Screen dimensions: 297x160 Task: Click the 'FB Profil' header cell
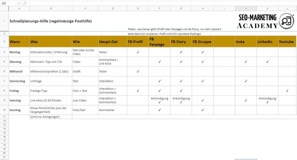pyautogui.click(x=138, y=42)
